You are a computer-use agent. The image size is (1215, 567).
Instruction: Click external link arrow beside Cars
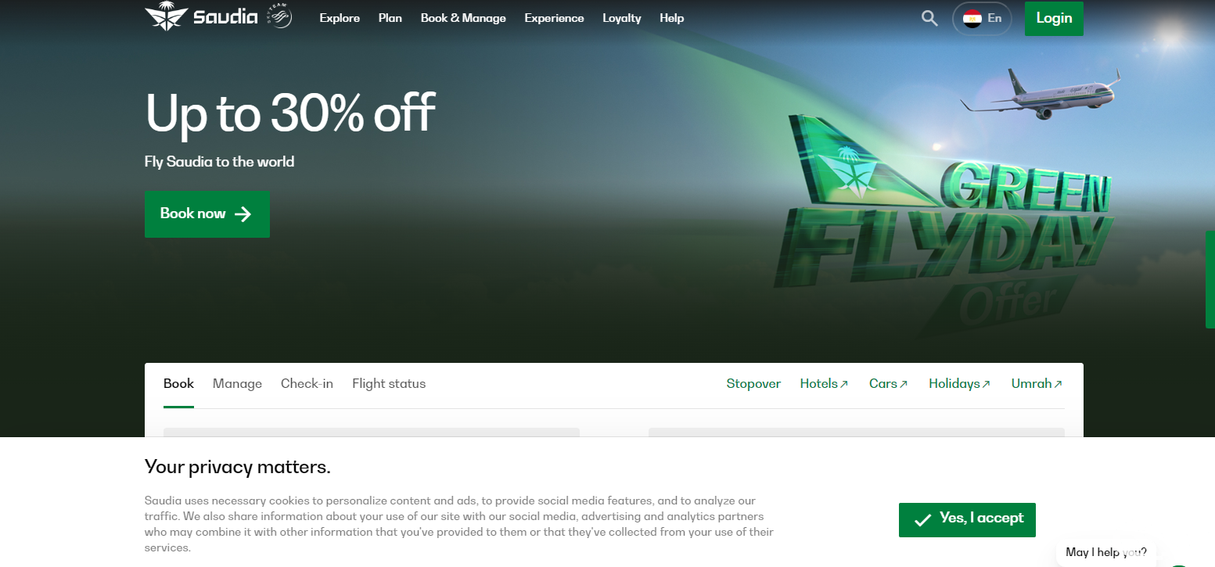click(x=904, y=384)
